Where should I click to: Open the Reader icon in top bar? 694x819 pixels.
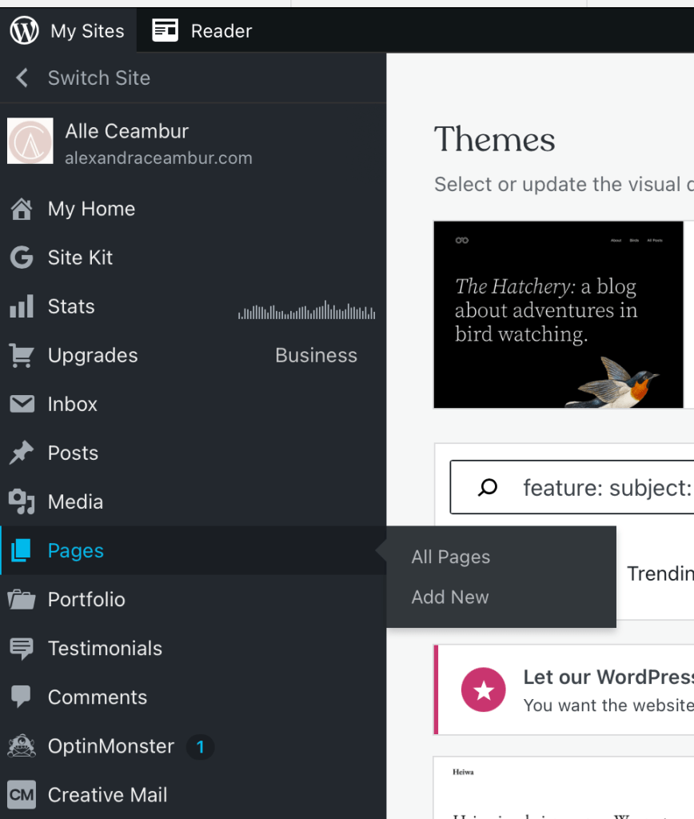[x=166, y=31]
